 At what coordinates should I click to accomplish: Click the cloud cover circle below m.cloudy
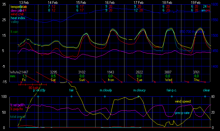point(105,96)
